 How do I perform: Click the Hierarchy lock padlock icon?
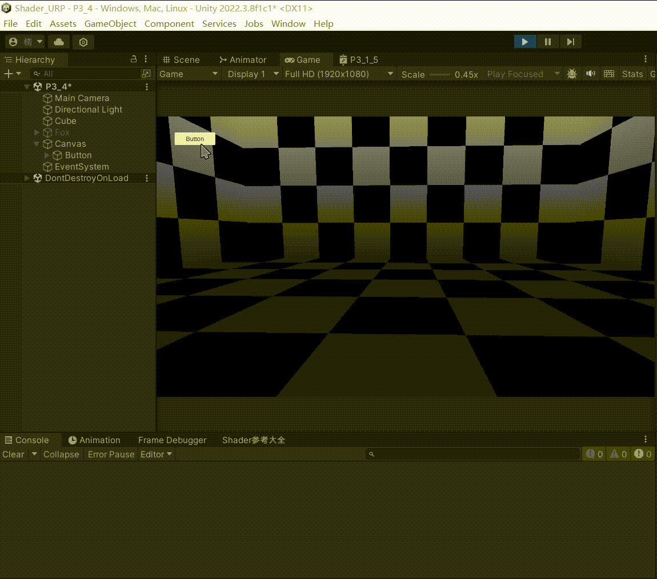point(133,59)
